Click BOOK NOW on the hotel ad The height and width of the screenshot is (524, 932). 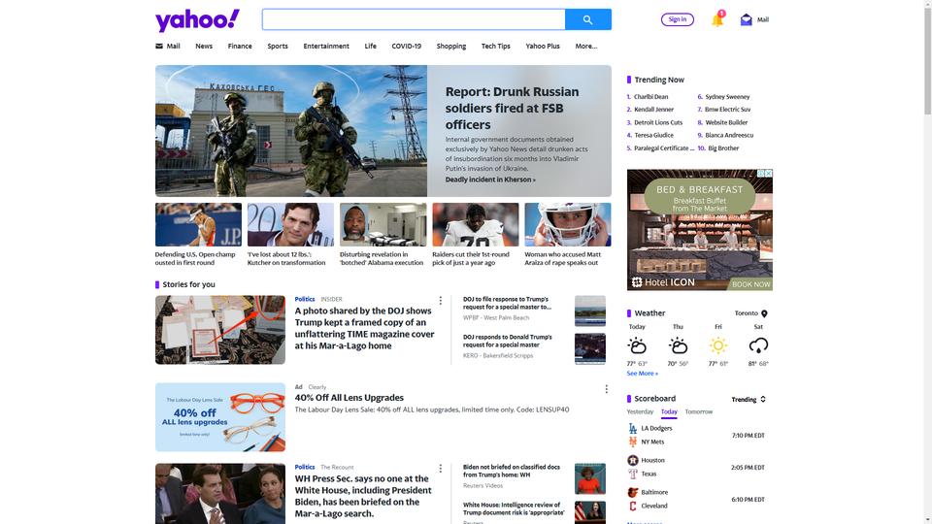coord(750,284)
